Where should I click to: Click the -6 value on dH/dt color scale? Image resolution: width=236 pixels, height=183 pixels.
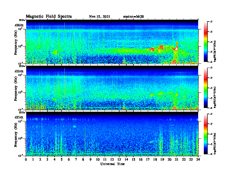(x=211, y=62)
